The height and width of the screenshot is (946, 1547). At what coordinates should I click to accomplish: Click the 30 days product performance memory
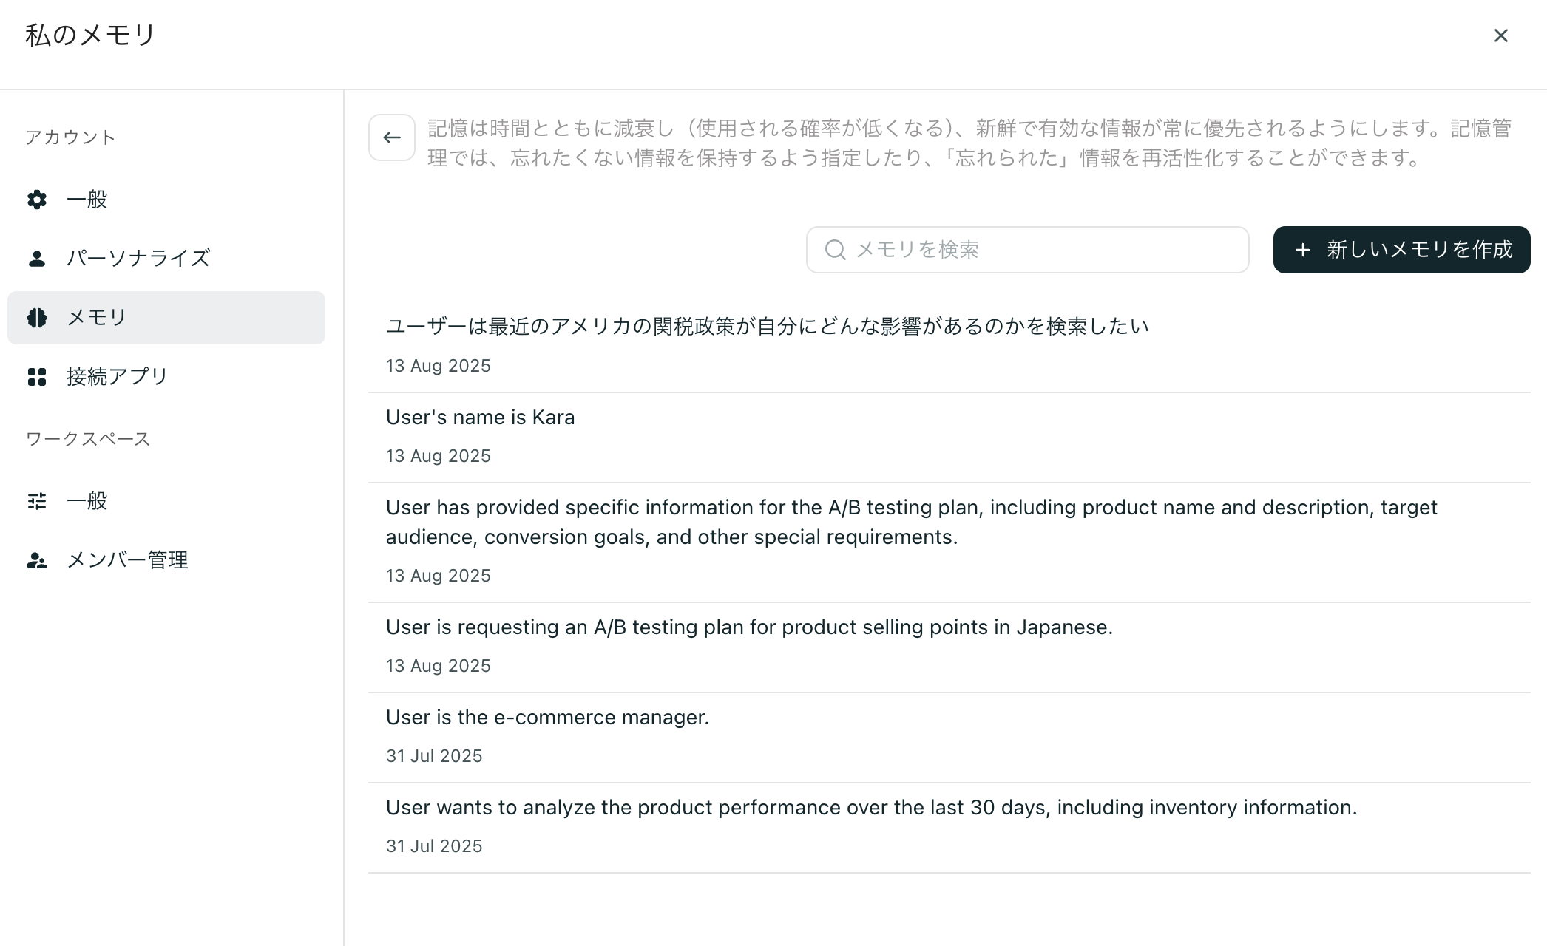point(871,808)
